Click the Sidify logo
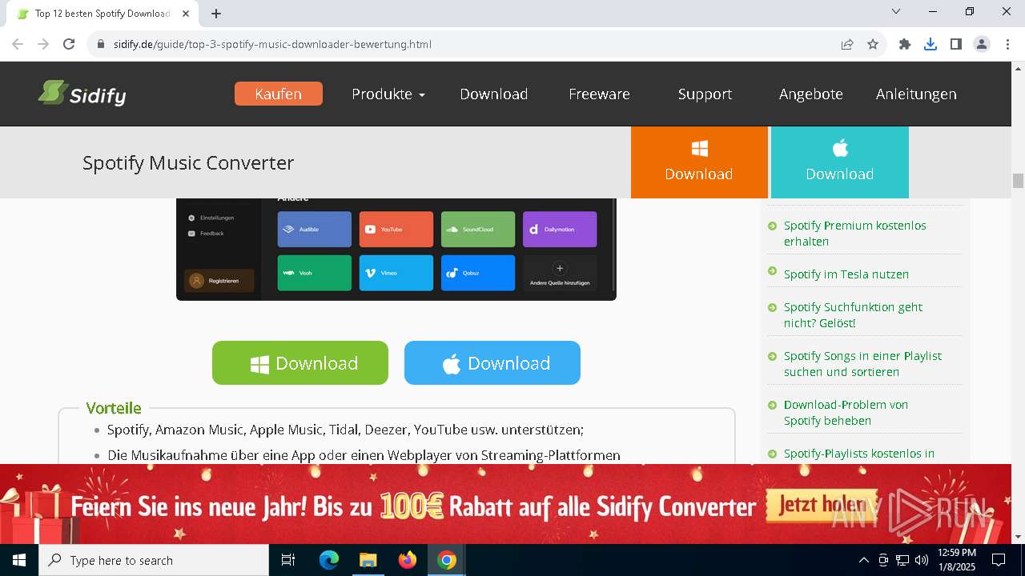 tap(82, 94)
